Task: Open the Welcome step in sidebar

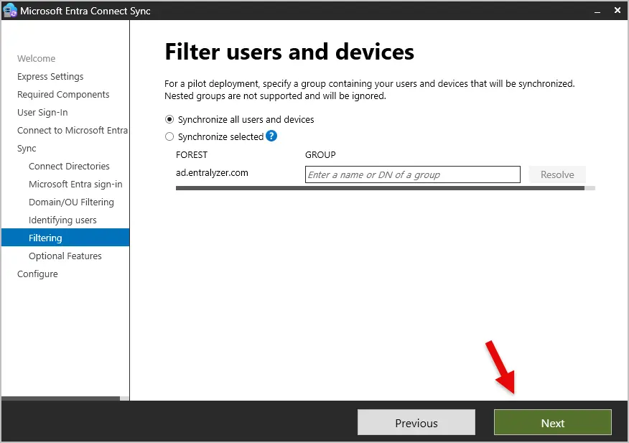Action: pyautogui.click(x=36, y=58)
